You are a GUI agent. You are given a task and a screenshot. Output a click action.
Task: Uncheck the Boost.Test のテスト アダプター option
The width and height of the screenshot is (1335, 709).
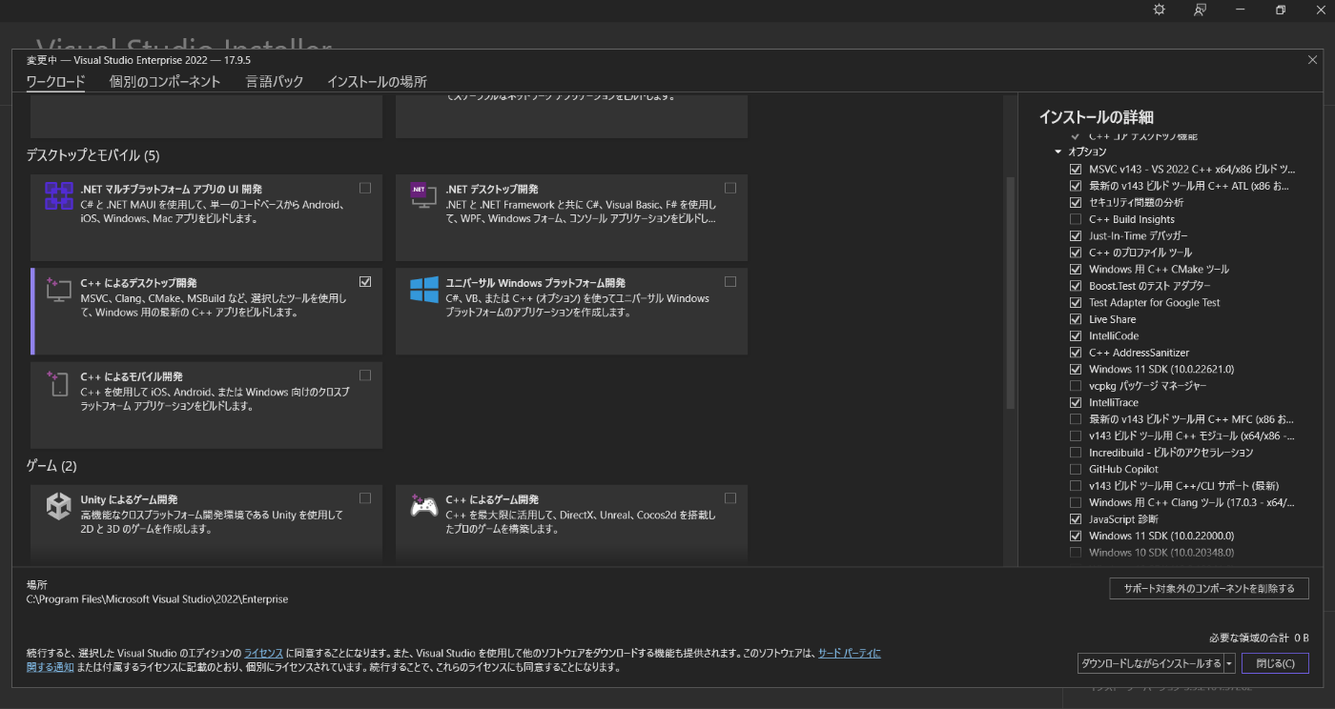tap(1076, 286)
